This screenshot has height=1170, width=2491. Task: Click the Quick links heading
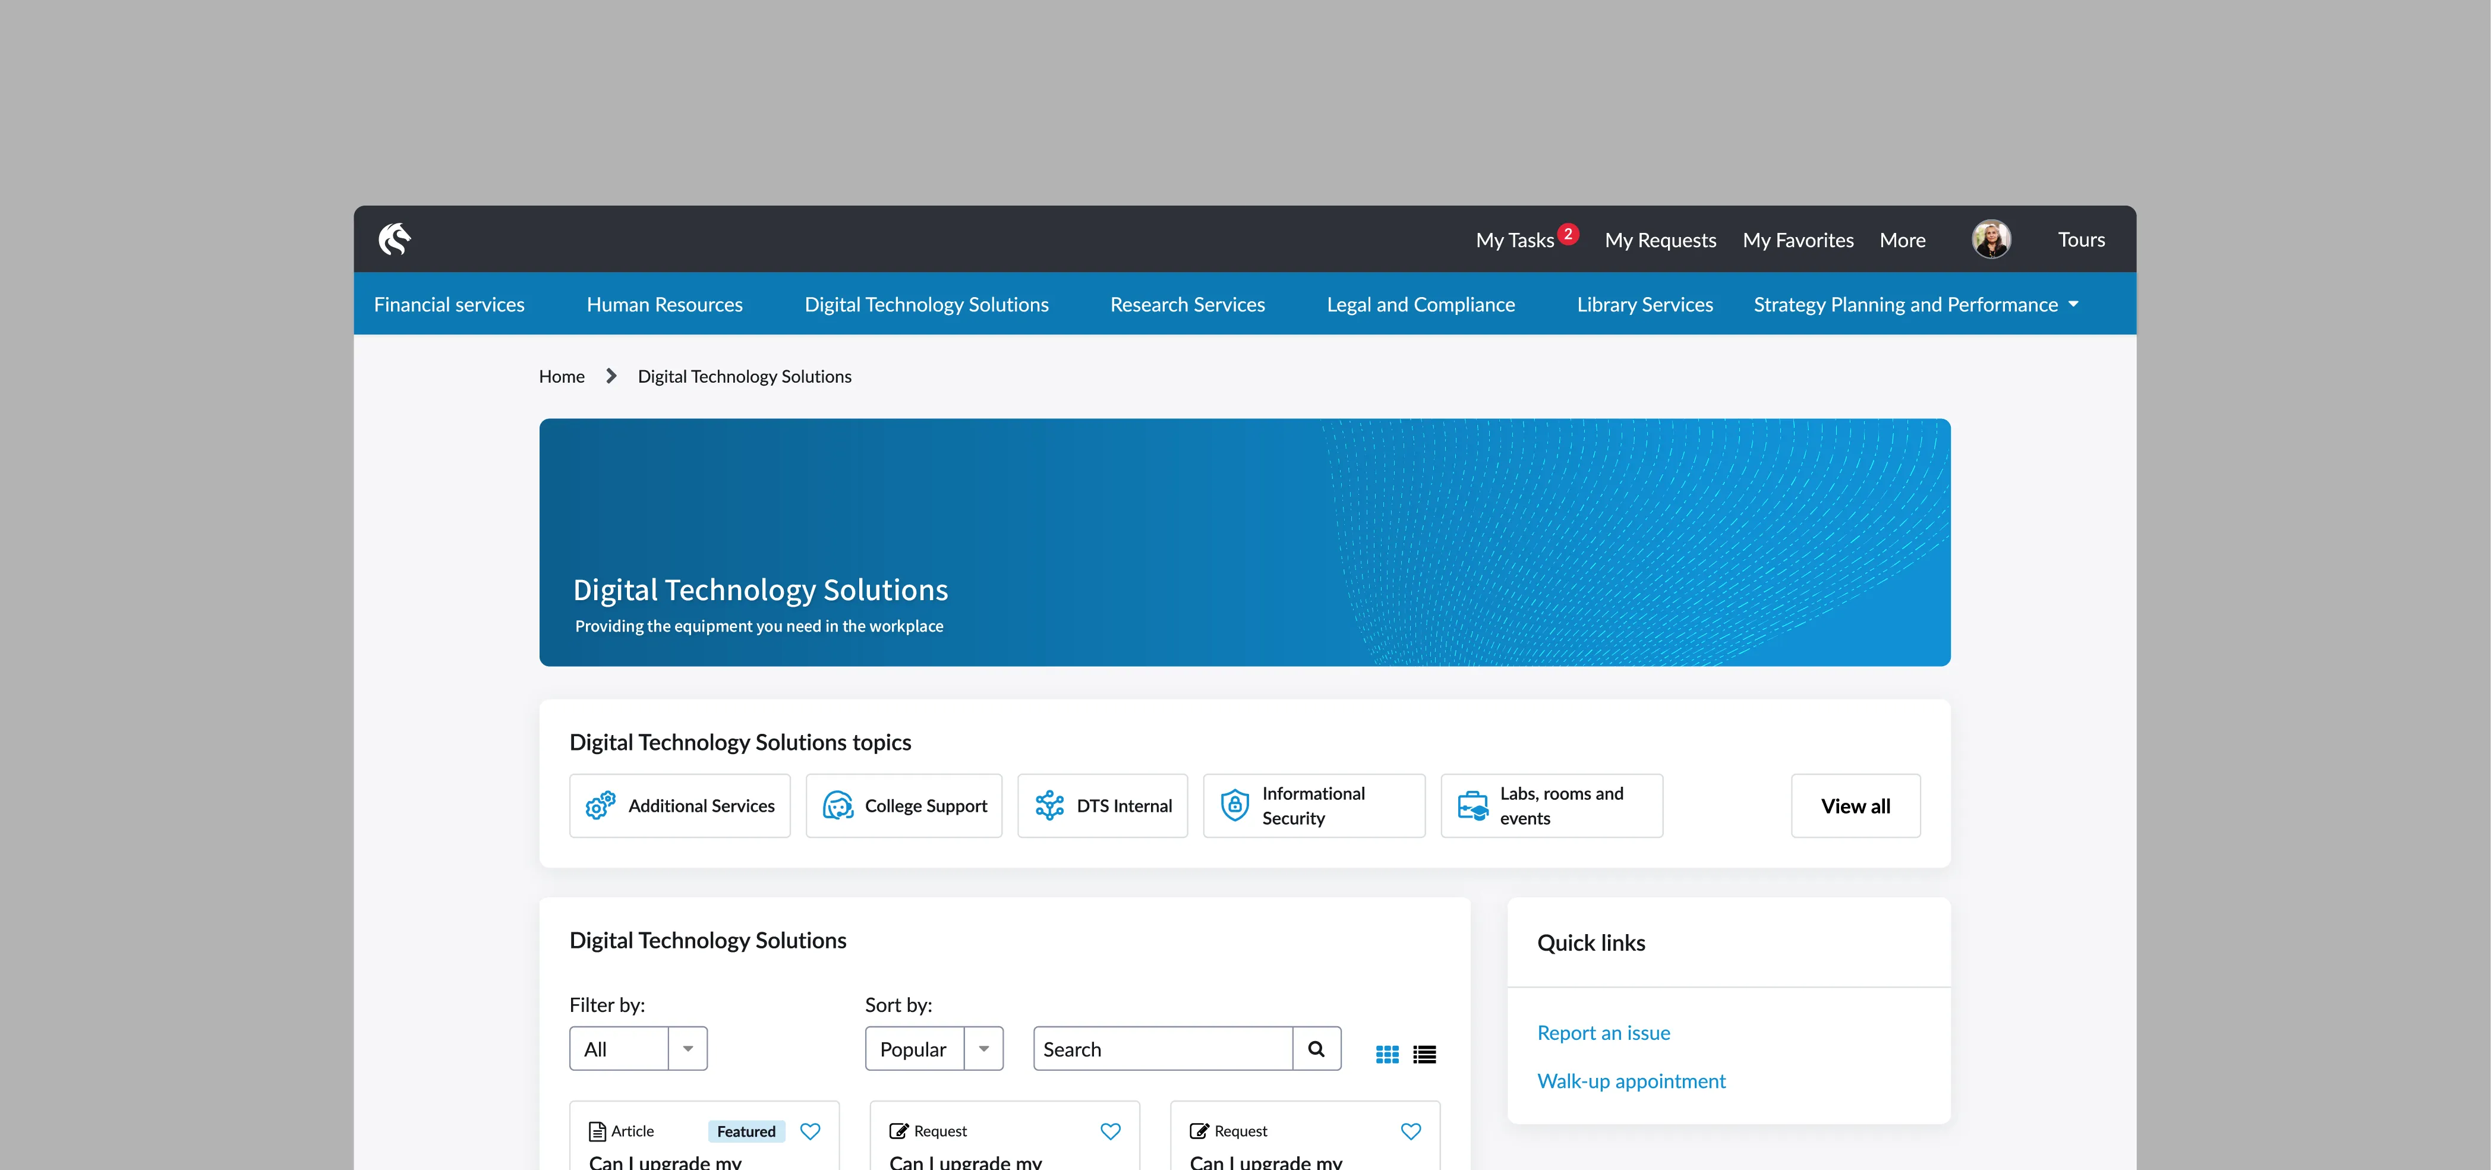(x=1591, y=943)
